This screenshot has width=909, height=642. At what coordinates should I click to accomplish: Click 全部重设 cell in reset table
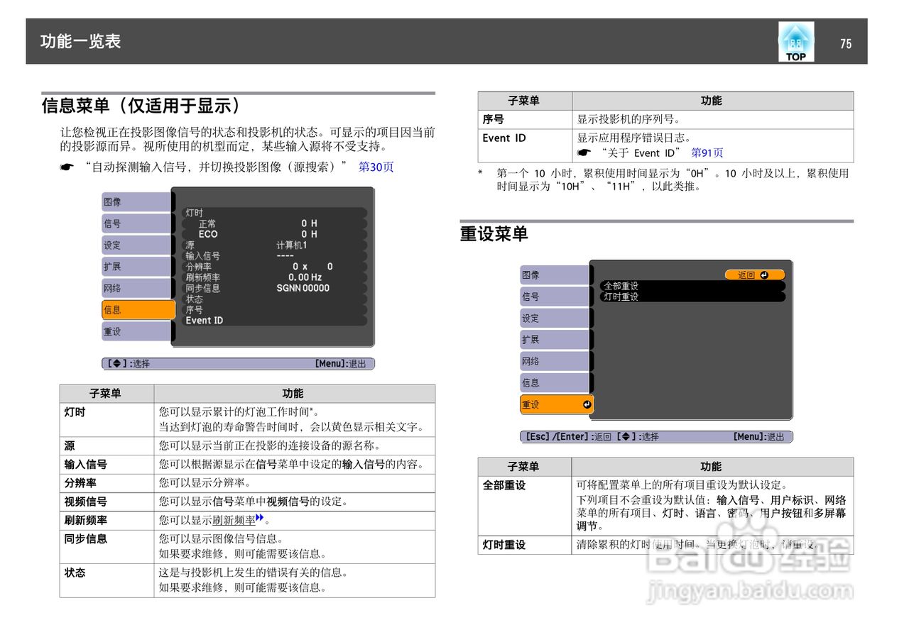[525, 506]
